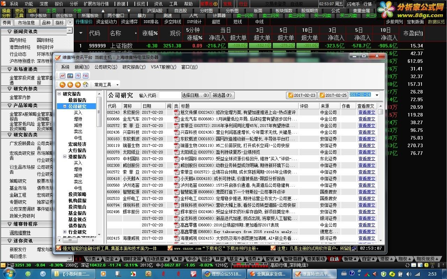Open 查看原文 link for 禾欣股份 row
Viewport: 447px width, 279px height.
pyautogui.click(x=367, y=112)
